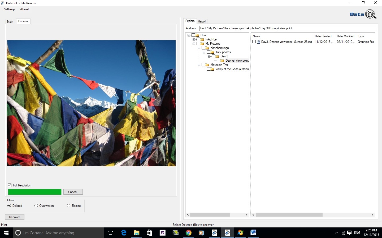
Task: Show hidden system tray icons
Action: click(337, 233)
